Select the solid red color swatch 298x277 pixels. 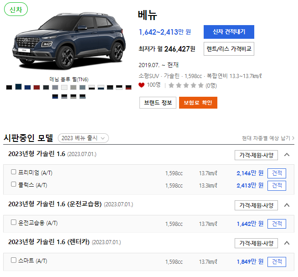click(36, 87)
